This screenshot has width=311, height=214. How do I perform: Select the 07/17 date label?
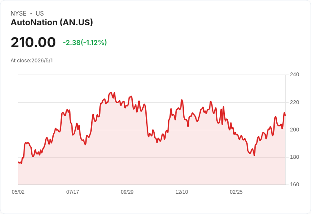click(x=73, y=192)
